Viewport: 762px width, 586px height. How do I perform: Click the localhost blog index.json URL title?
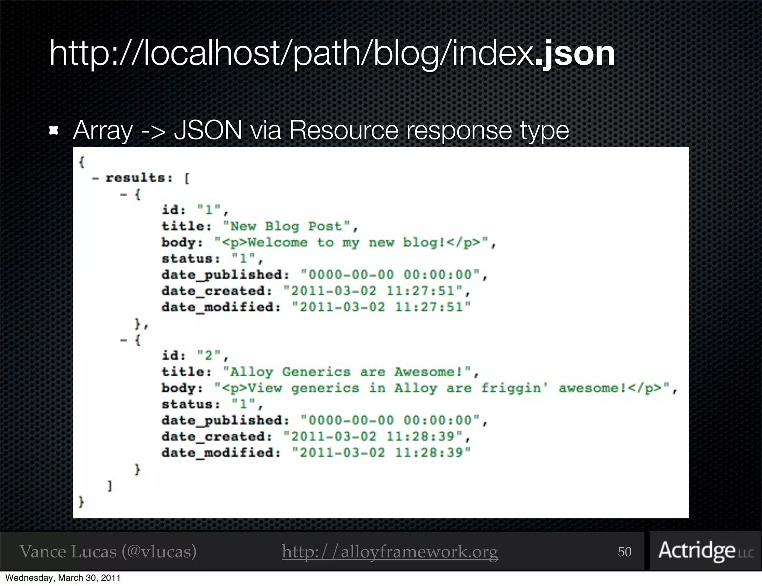click(332, 54)
